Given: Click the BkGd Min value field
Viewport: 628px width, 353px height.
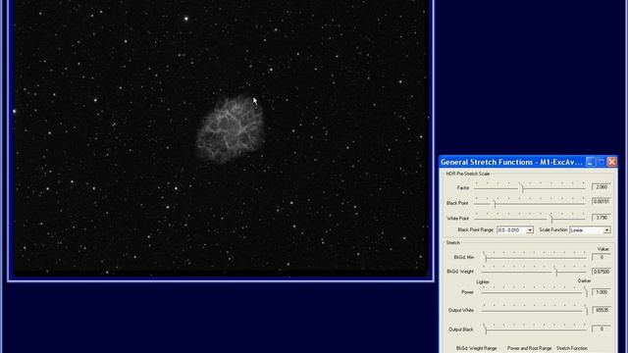Looking at the screenshot, I should 602,257.
